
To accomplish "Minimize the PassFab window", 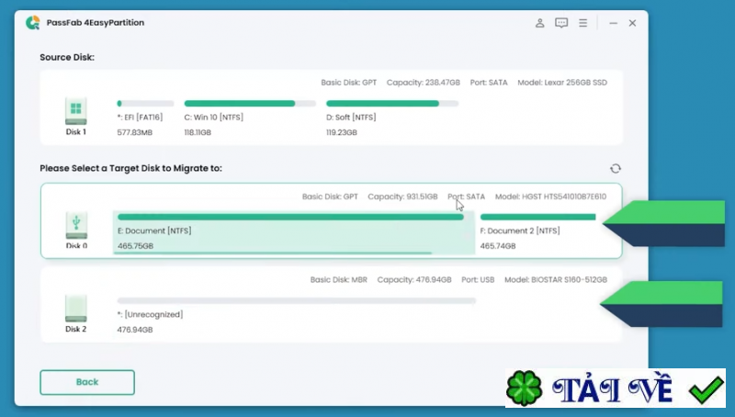I will point(613,22).
